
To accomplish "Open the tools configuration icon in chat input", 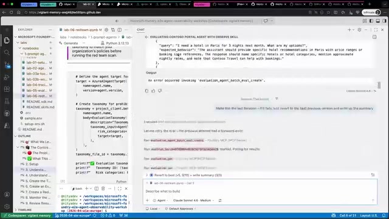I will pyautogui.click(x=220, y=200).
